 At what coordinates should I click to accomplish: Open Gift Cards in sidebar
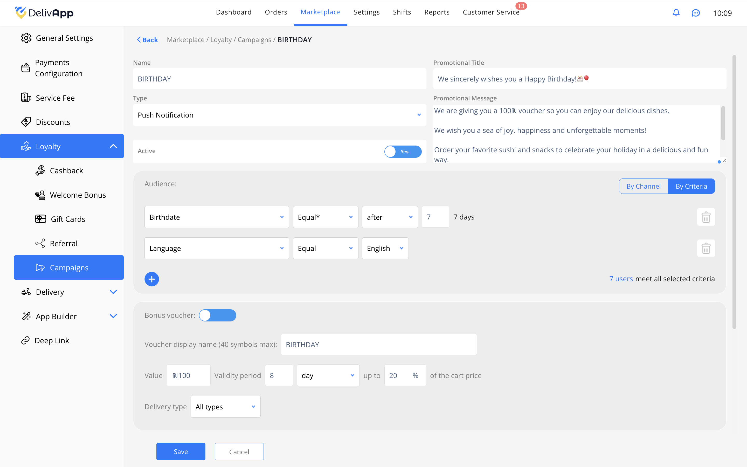click(68, 219)
